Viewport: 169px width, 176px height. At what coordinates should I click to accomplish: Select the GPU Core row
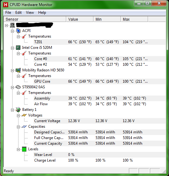pos(99,81)
